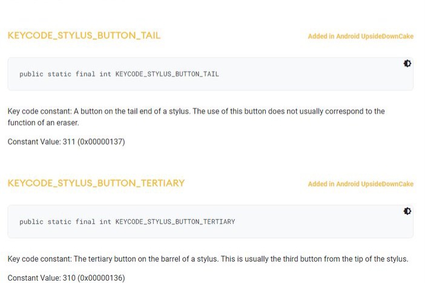Open the UpsideDownCake link beside the TERTIARY heading
Viewport: 425px width, 283px height.
(x=360, y=184)
